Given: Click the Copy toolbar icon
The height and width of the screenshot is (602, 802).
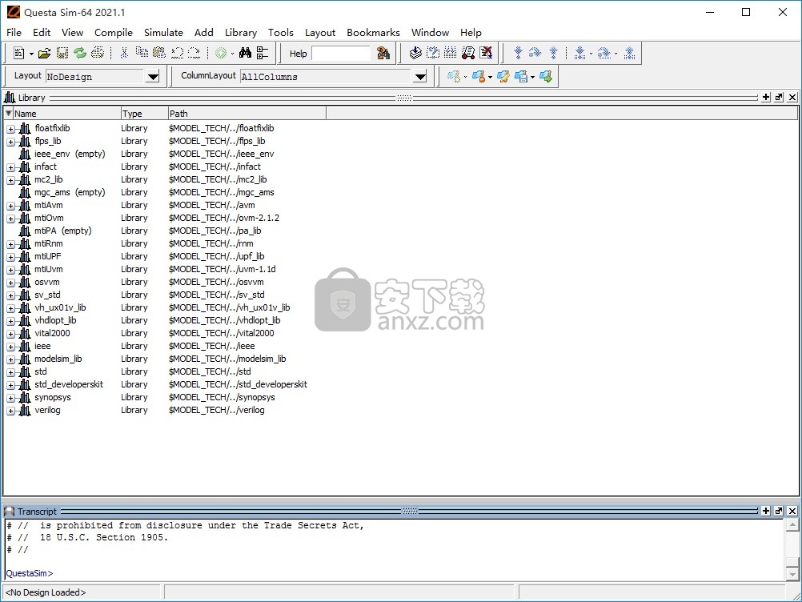Looking at the screenshot, I should click(142, 52).
